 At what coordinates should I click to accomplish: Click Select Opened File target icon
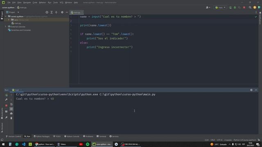[47, 12]
